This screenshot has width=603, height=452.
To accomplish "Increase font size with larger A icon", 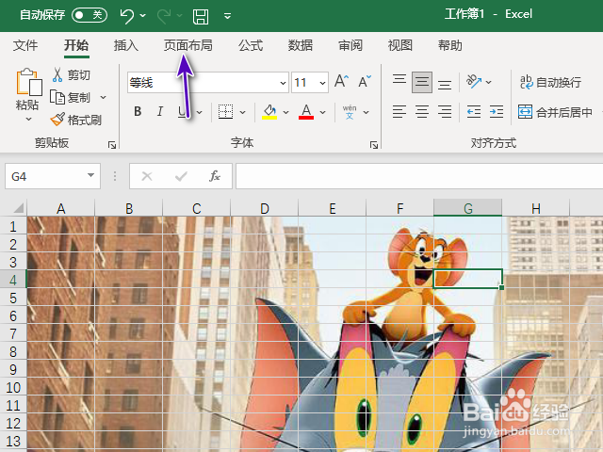I will (341, 81).
